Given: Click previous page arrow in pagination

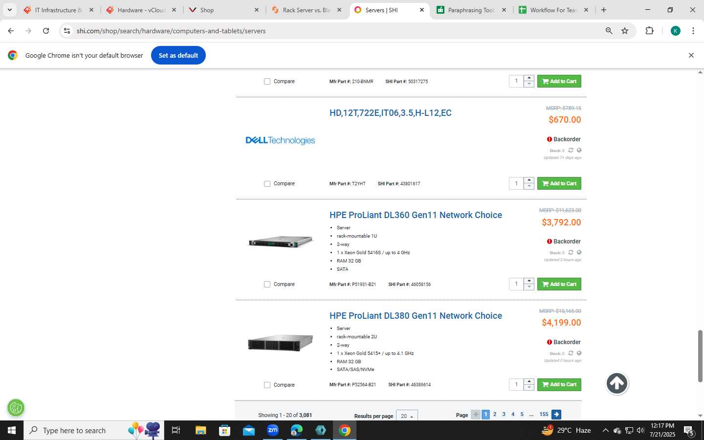Looking at the screenshot, I should (x=476, y=415).
